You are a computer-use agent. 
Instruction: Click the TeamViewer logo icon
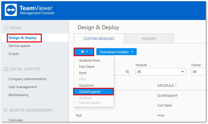[11, 10]
